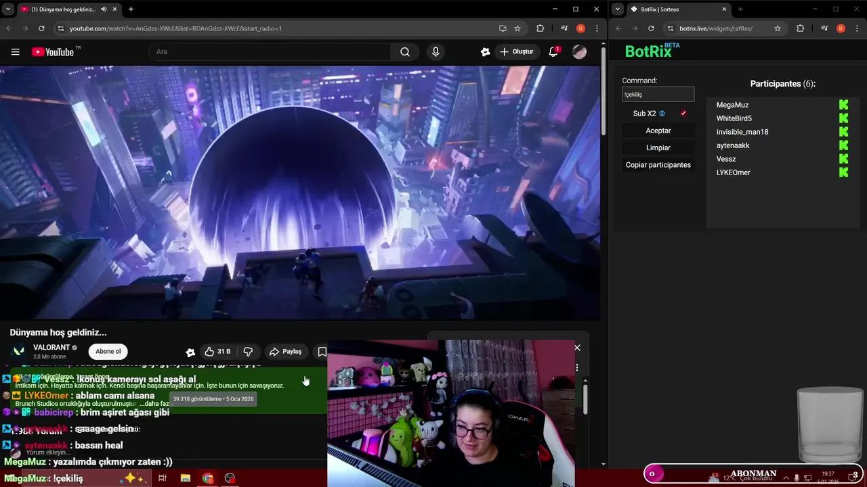This screenshot has width=867, height=487.
Task: Open a new tab beside YouTube tab
Action: 131,9
